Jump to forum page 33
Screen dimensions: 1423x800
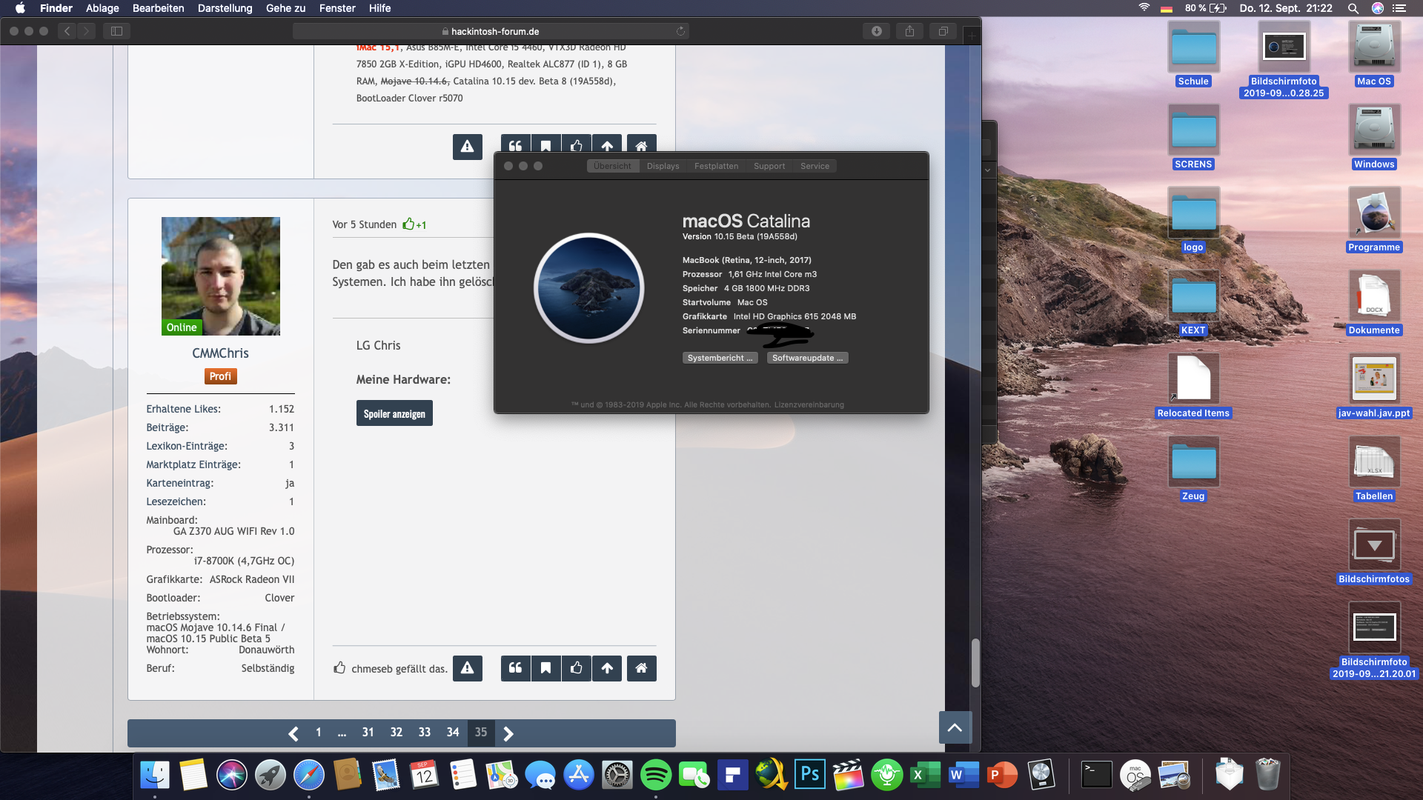pyautogui.click(x=424, y=733)
